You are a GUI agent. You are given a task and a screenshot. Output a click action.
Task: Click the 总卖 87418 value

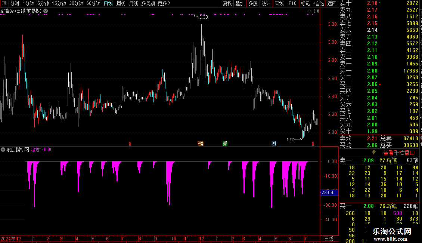(x=411, y=138)
